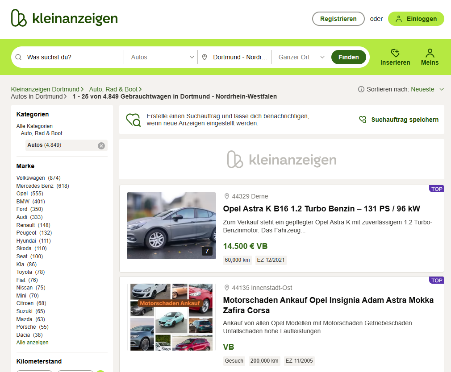Click the TOP badge on the Opel Astra listing
Screen dimensions: 451x372
[x=436, y=189]
